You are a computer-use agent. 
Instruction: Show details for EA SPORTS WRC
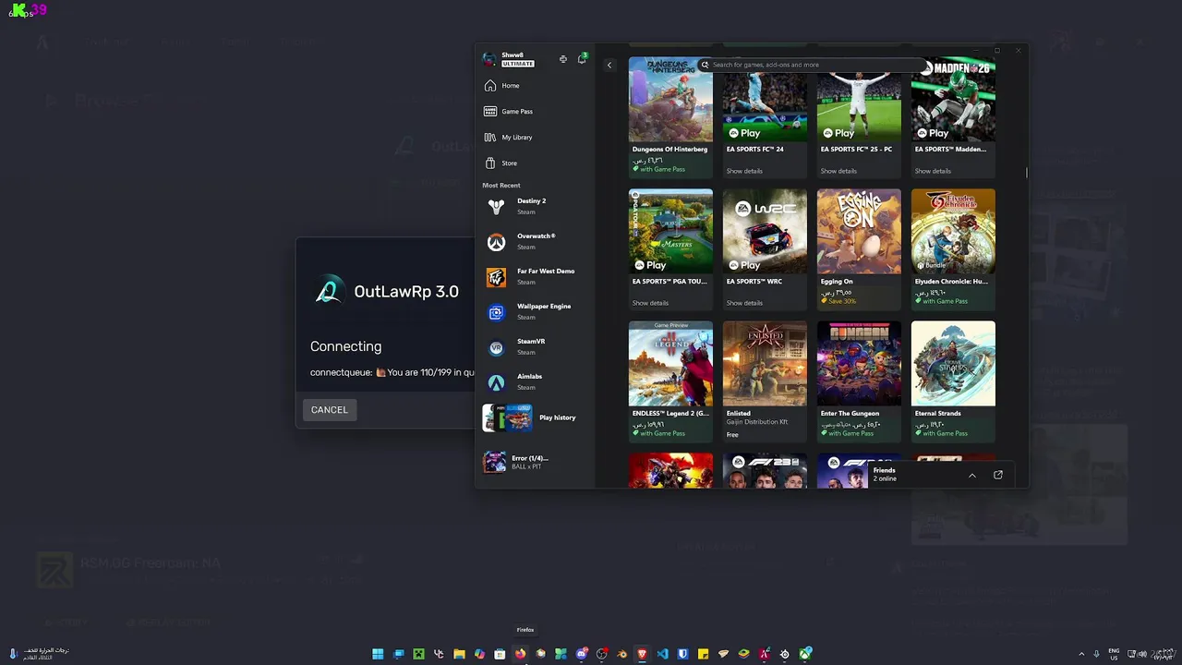(x=744, y=303)
